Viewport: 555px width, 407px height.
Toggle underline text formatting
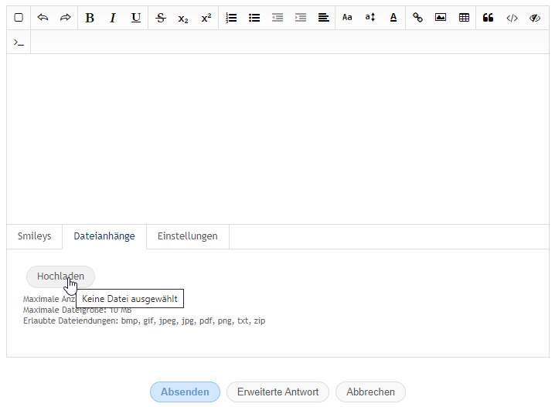coord(136,18)
